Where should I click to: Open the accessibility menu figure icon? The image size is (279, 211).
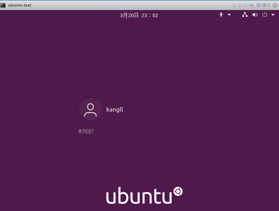coord(221,15)
